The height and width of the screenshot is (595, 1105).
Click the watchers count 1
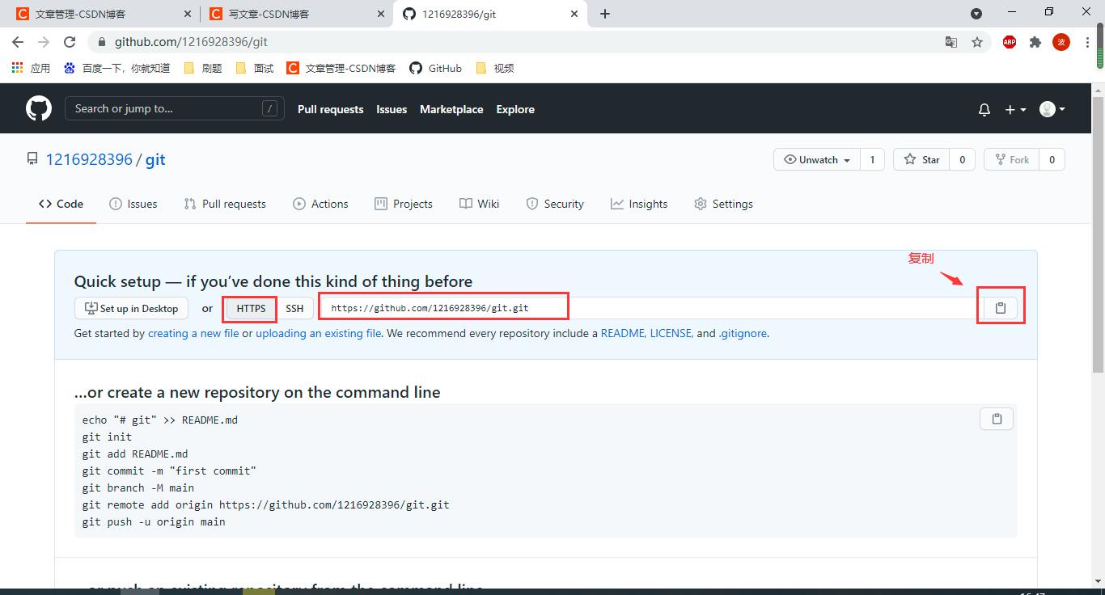pos(872,159)
